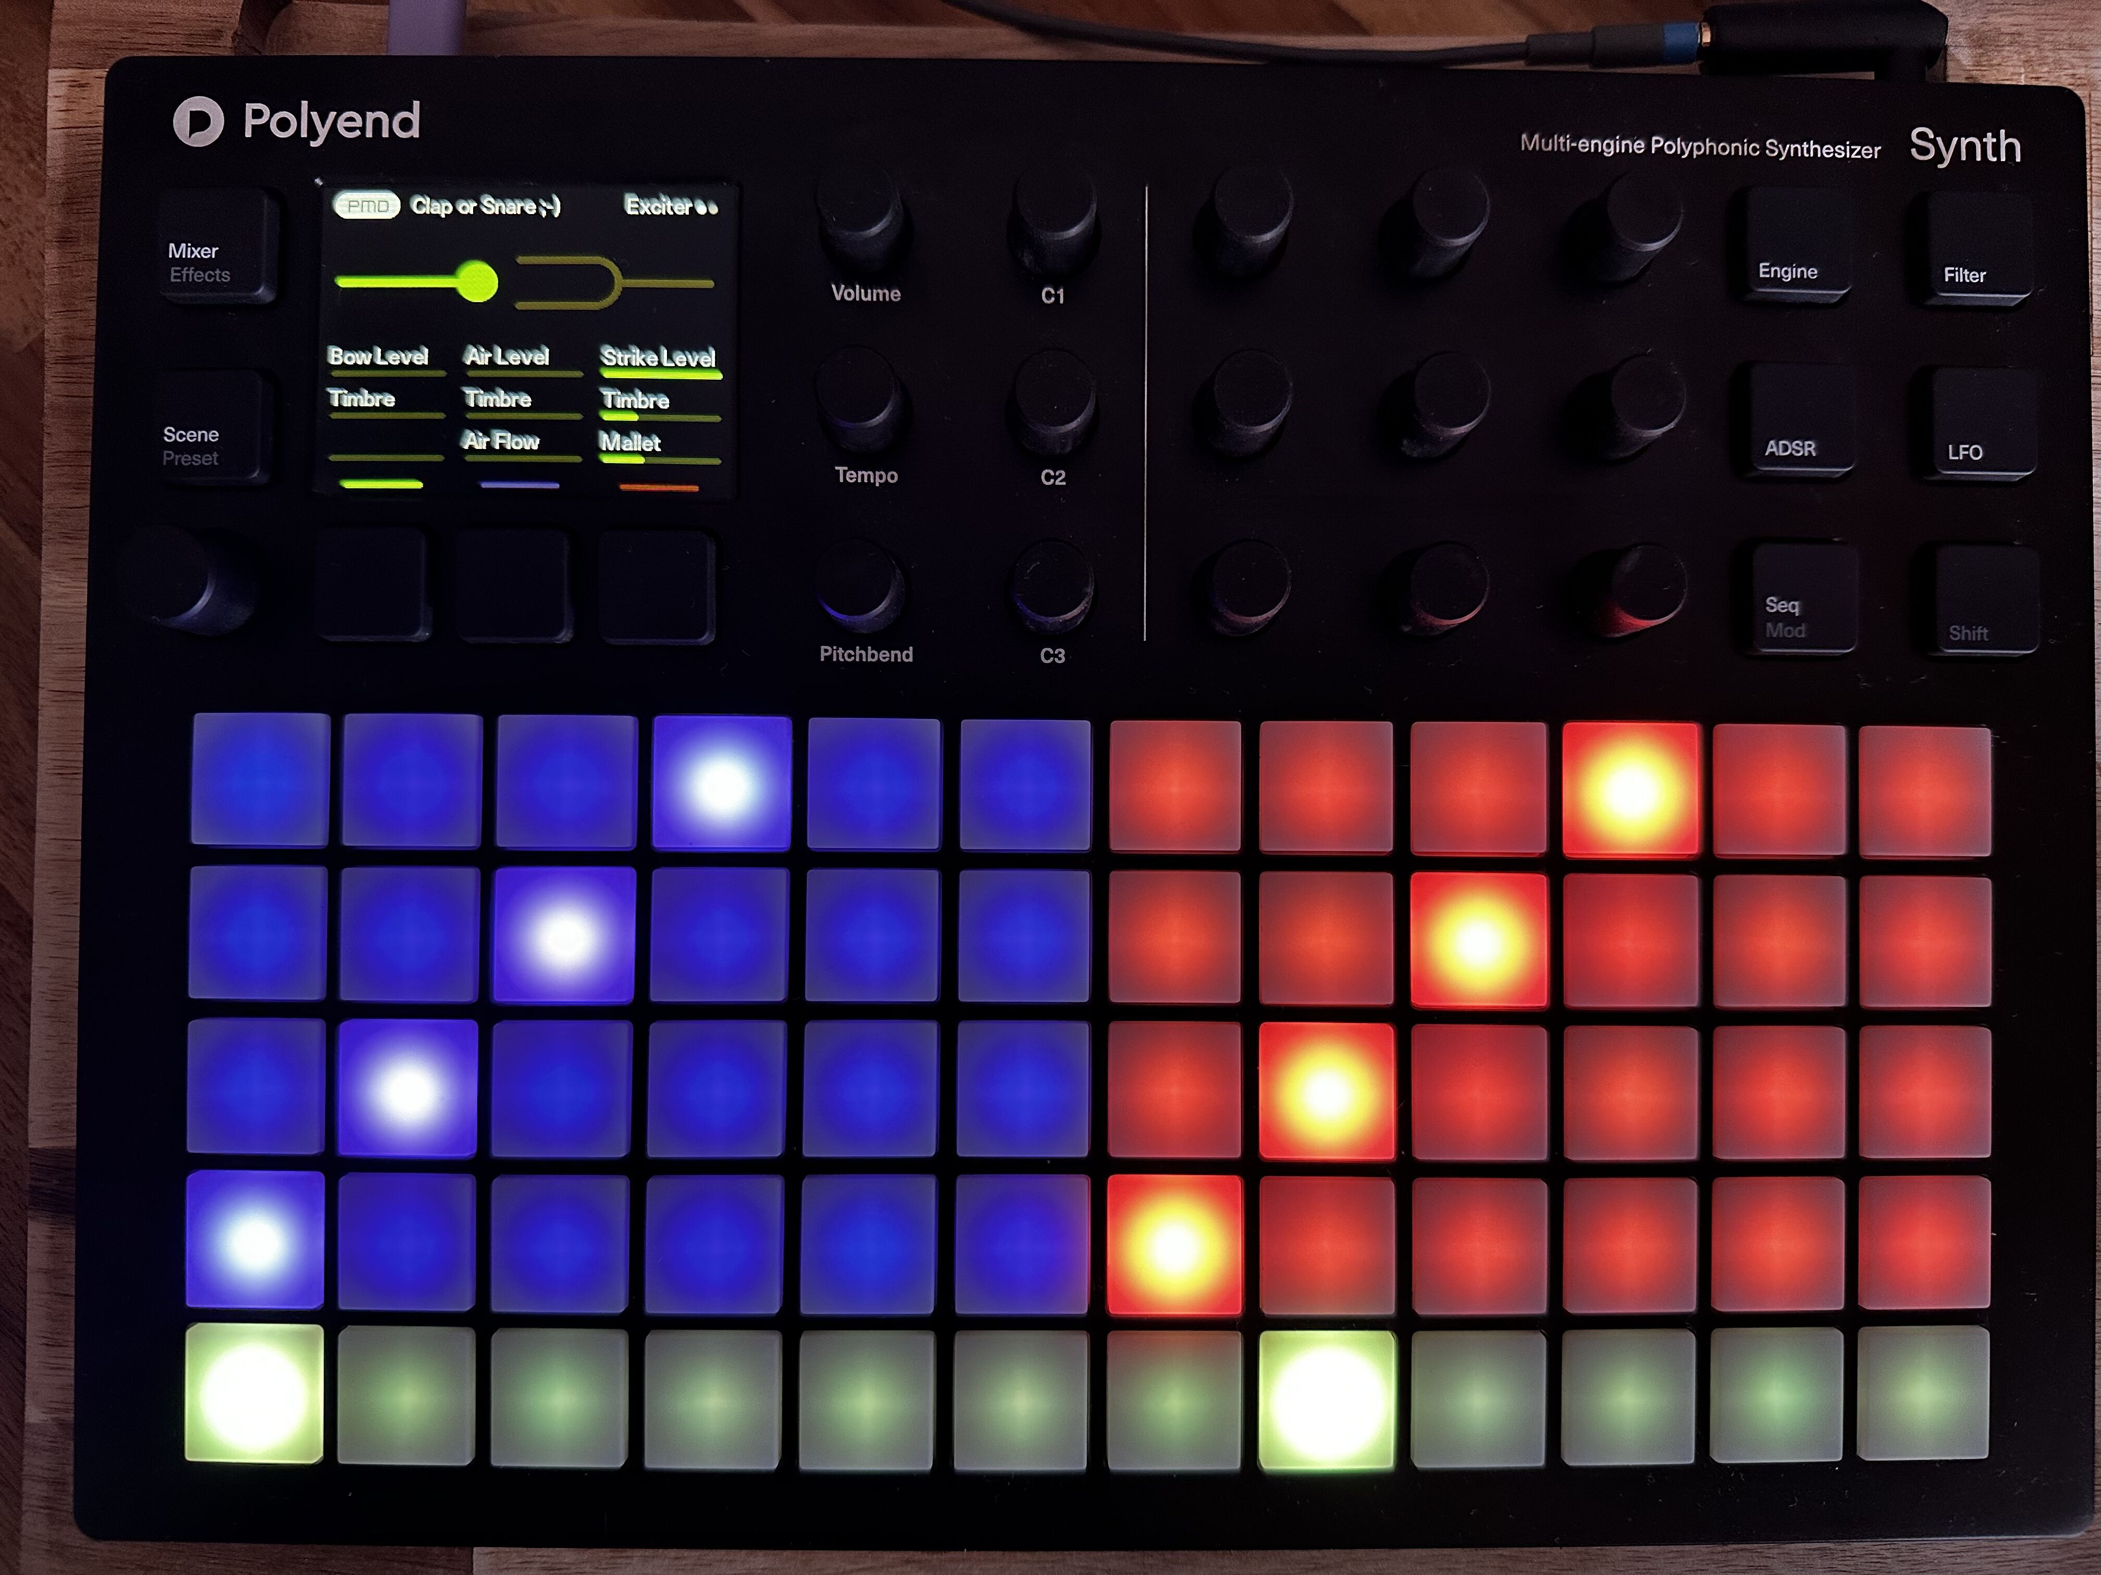This screenshot has height=1575, width=2101.
Task: Select the Timbre parameter under Bow Level
Action: coord(386,403)
